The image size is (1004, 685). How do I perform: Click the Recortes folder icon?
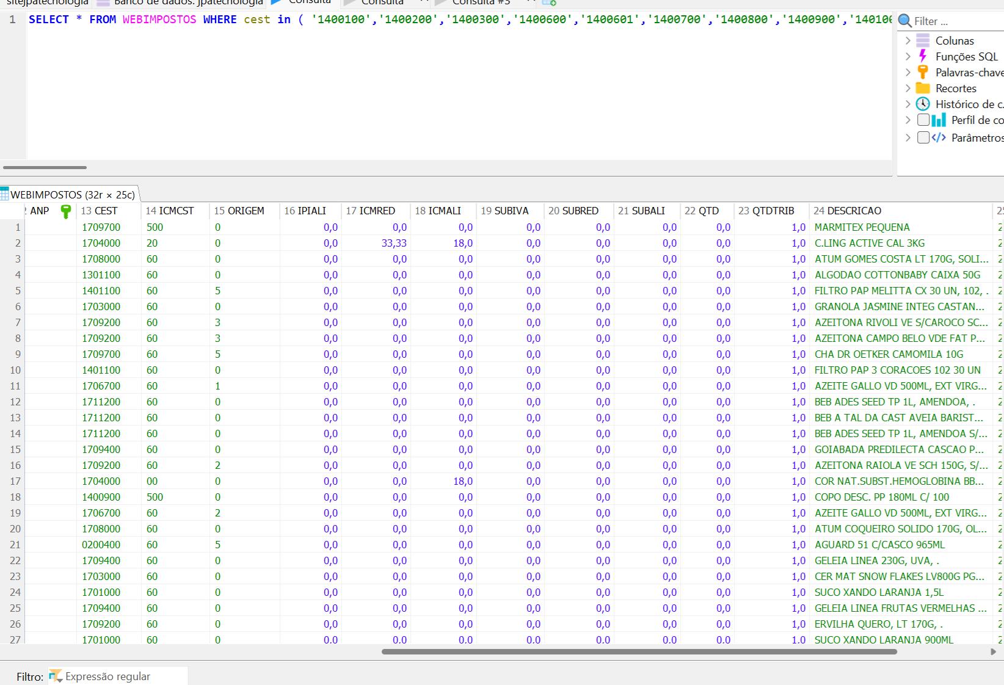(x=923, y=89)
